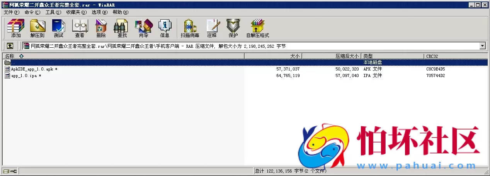Sort by 类型 column header
Viewport: 490px width, 176px height.
click(x=393, y=56)
